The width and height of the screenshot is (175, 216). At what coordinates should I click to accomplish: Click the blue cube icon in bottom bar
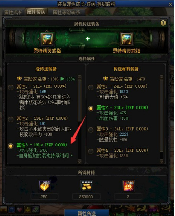point(12,210)
